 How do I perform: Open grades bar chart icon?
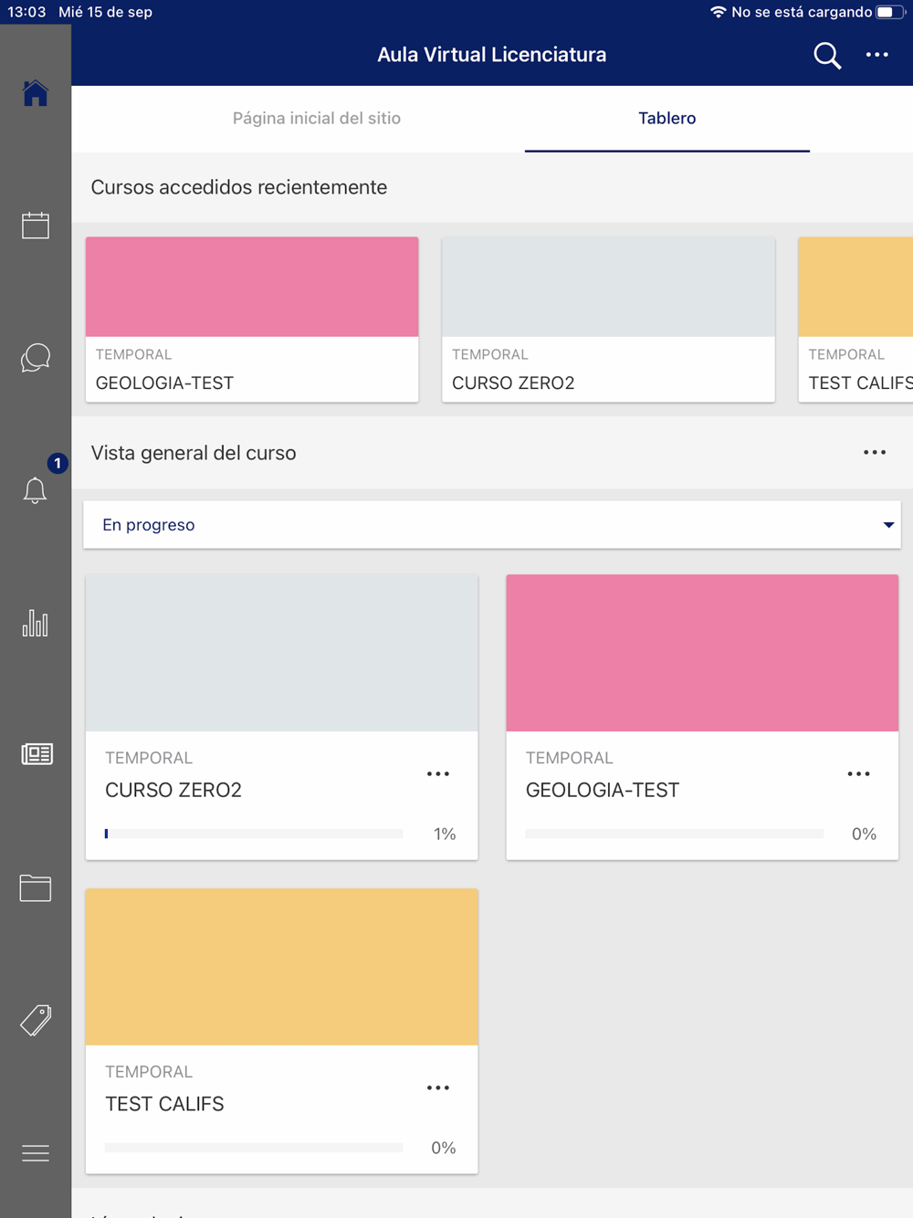tap(36, 623)
